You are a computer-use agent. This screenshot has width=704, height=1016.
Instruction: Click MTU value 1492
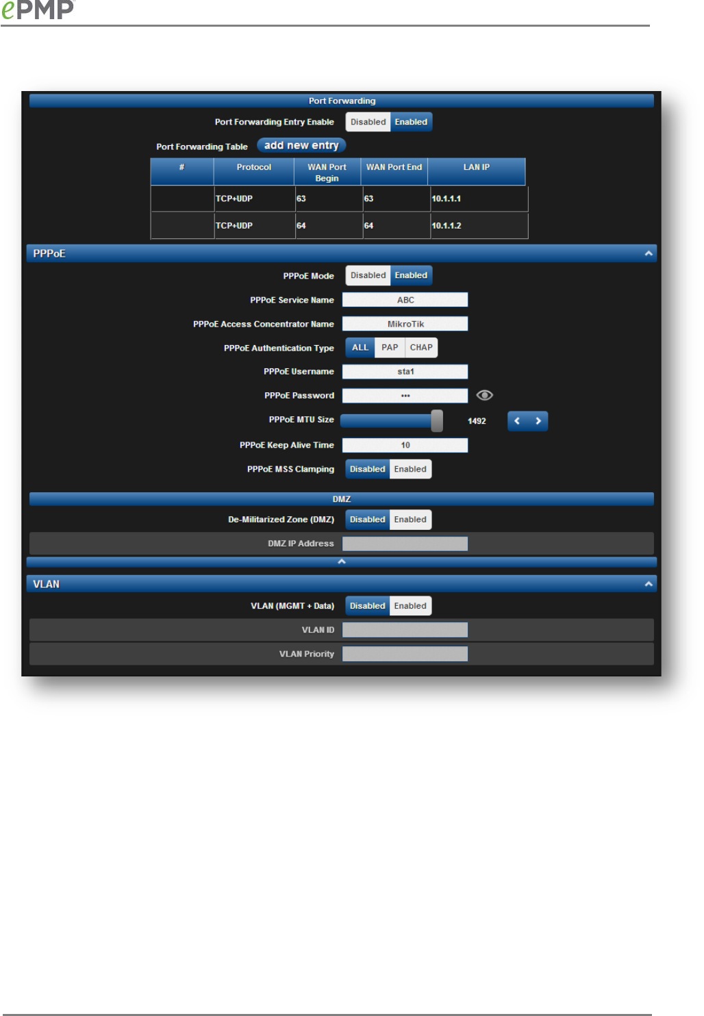point(477,421)
